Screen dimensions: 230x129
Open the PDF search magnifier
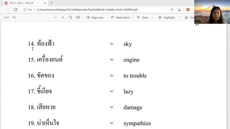[x=14, y=18]
